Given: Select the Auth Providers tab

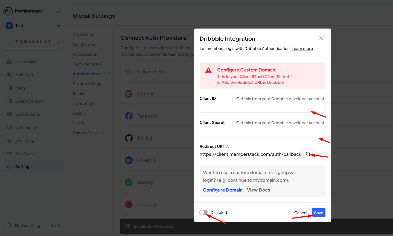Looking at the screenshot, I should [x=87, y=74].
